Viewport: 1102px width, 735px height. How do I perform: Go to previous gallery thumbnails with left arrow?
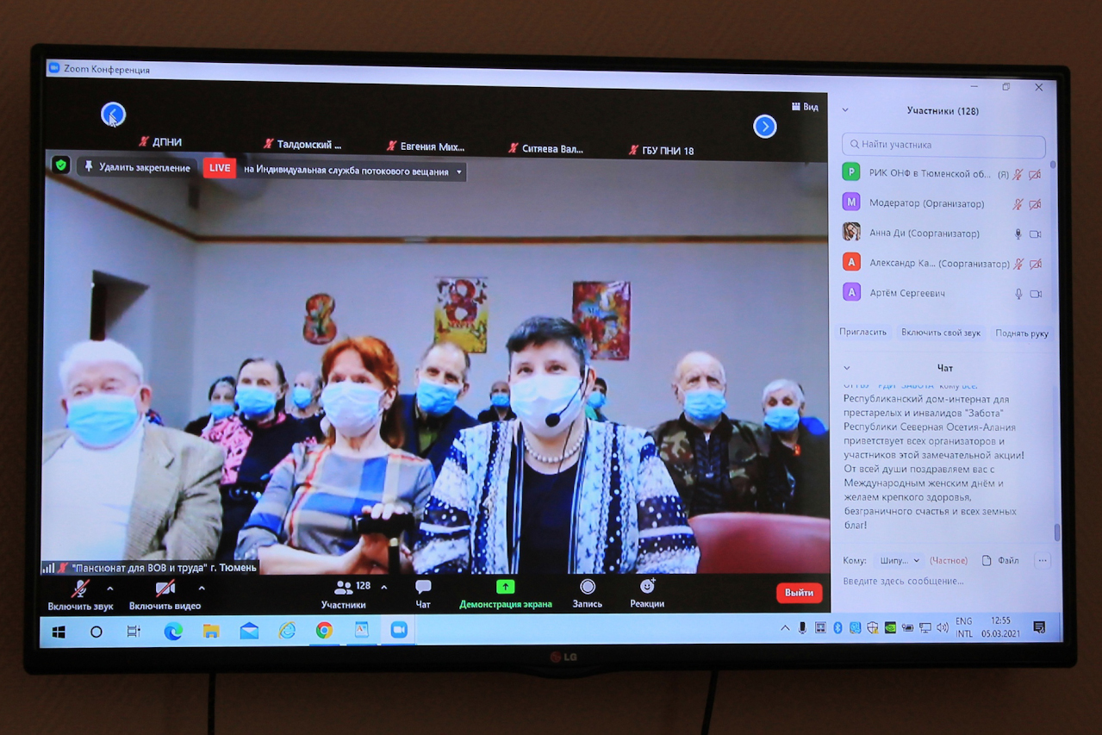[113, 114]
